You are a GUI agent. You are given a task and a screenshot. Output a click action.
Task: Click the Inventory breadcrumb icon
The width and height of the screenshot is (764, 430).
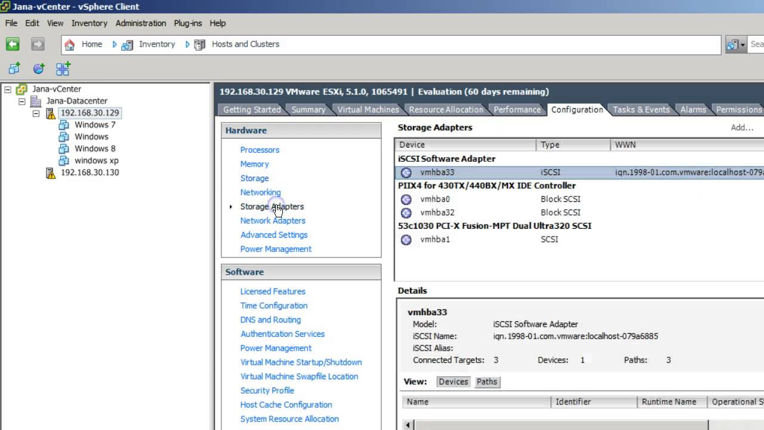click(127, 44)
